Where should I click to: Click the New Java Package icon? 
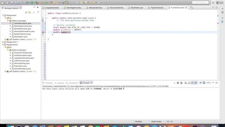coord(42,2)
